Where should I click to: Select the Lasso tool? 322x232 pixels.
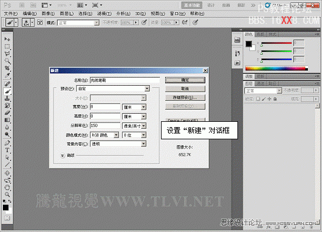(x=7, y=54)
